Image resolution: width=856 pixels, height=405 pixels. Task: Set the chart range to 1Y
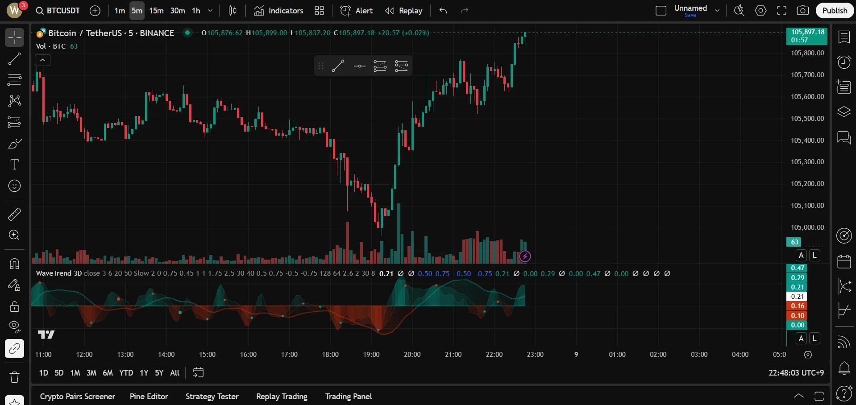point(144,373)
